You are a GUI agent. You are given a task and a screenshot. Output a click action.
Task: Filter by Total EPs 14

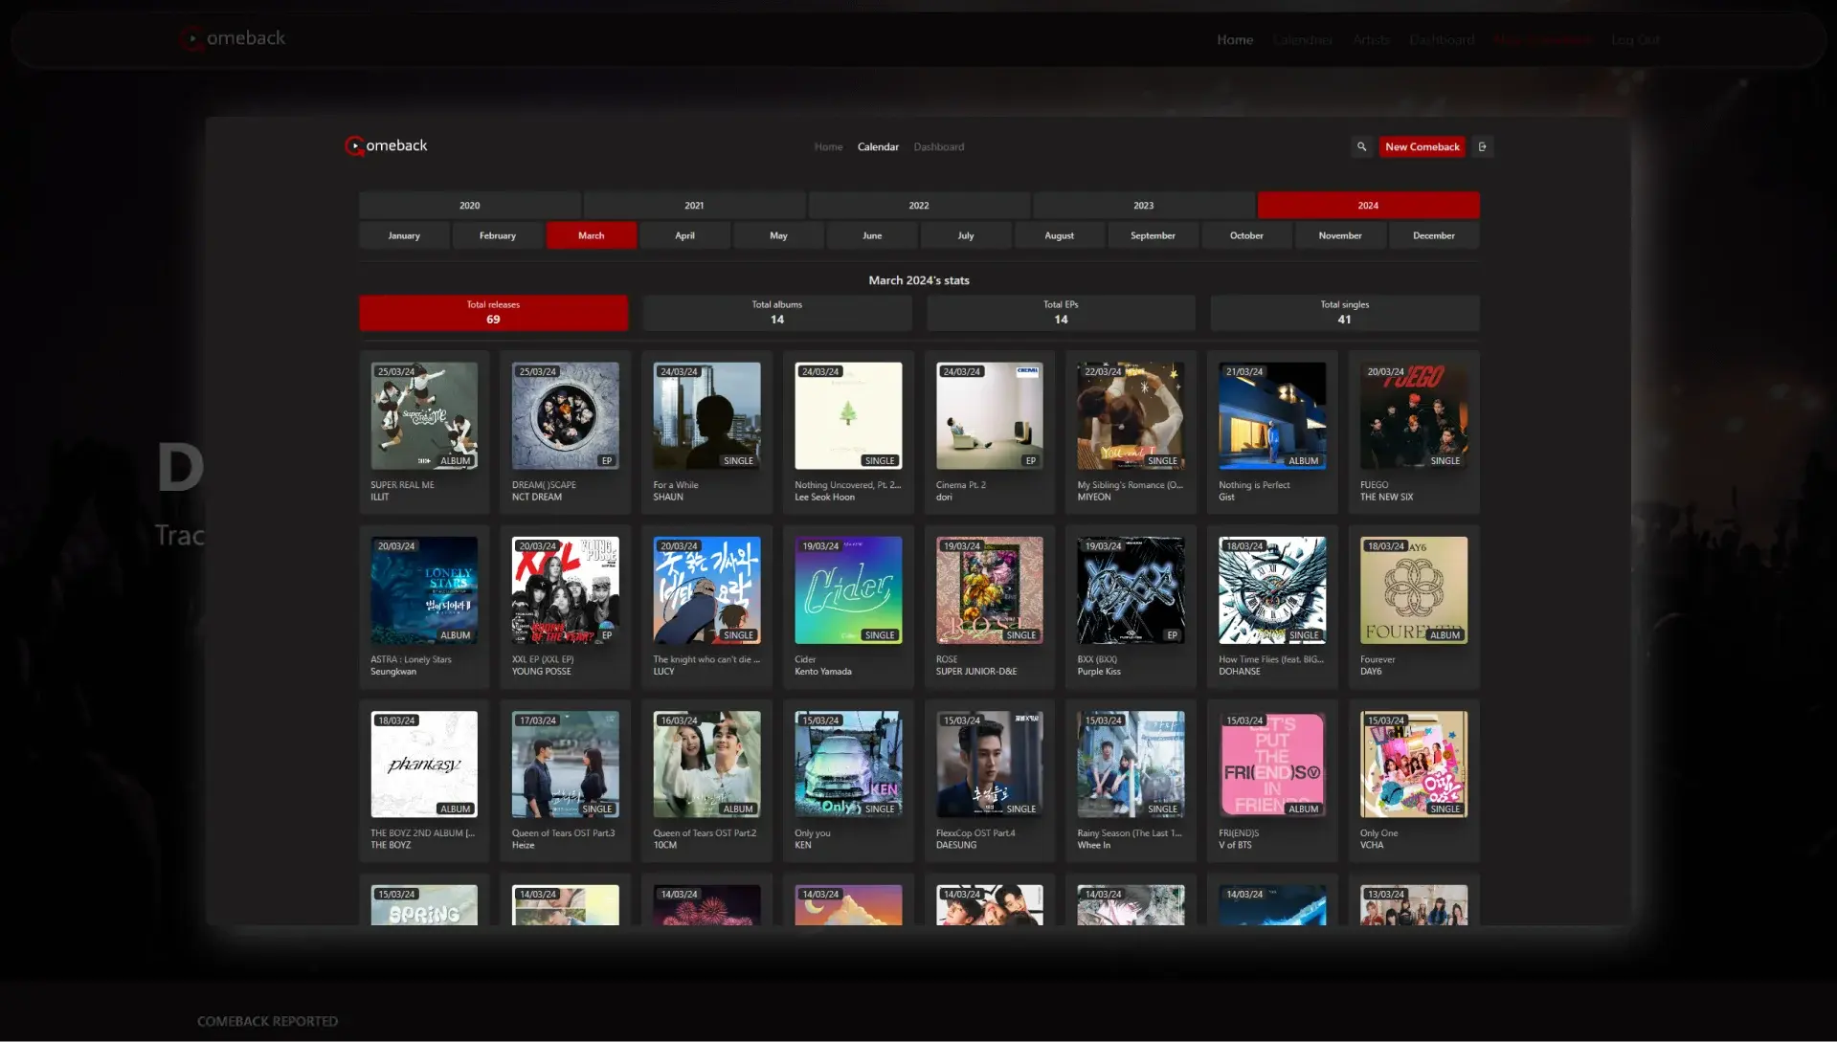[1061, 312]
